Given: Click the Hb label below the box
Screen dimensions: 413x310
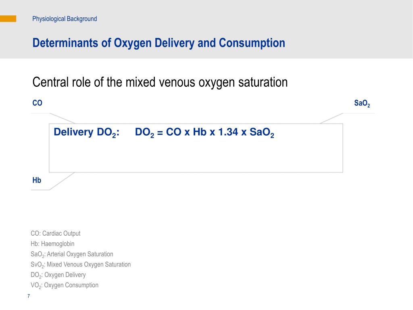Looking at the screenshot, I should [x=37, y=180].
